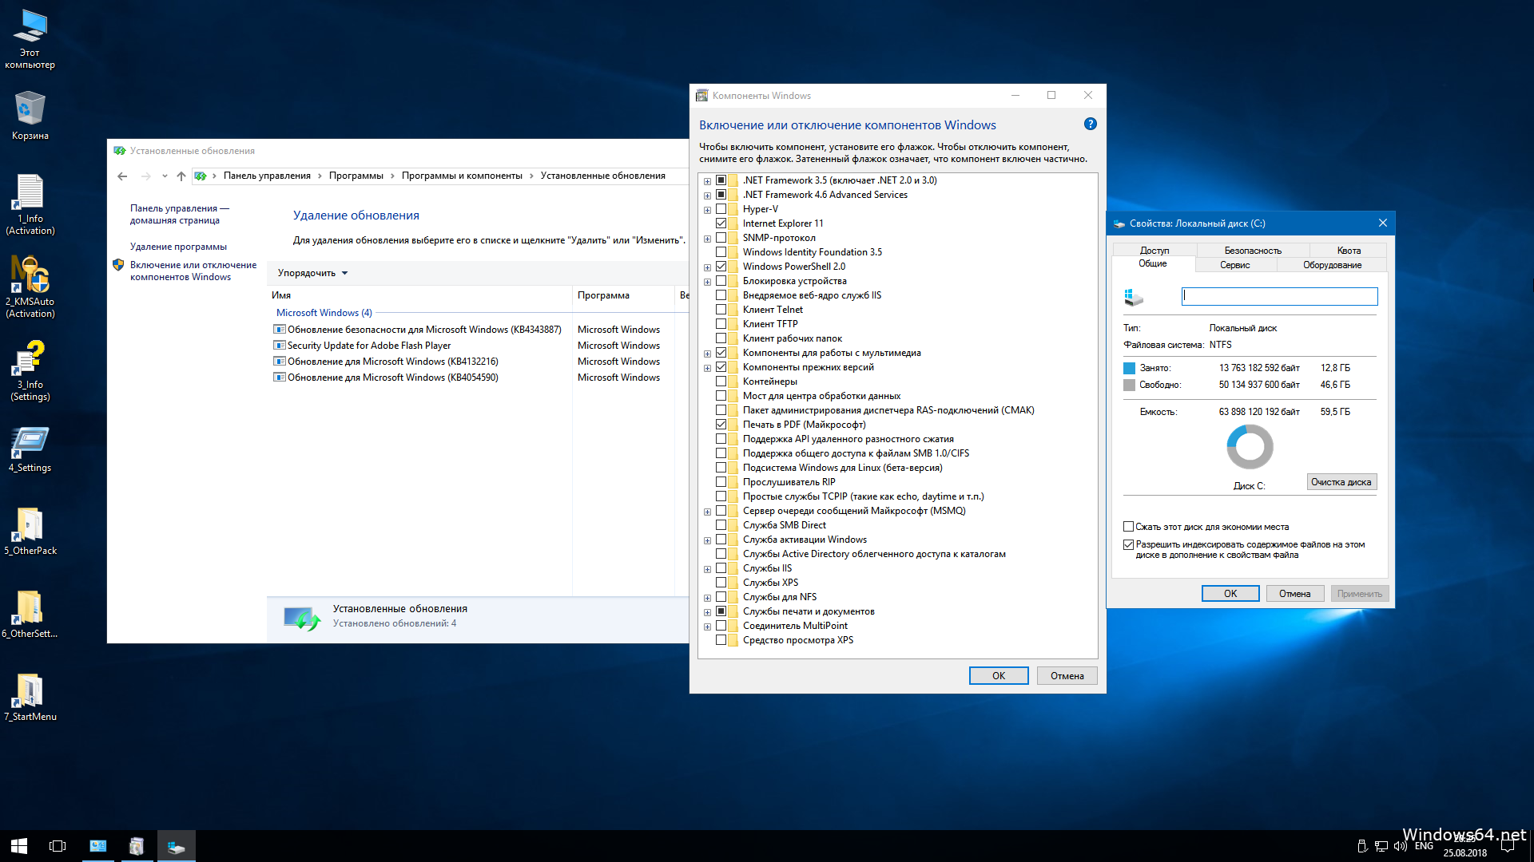The width and height of the screenshot is (1534, 862).
Task: Expand the Службы IIS component node
Action: pos(707,569)
